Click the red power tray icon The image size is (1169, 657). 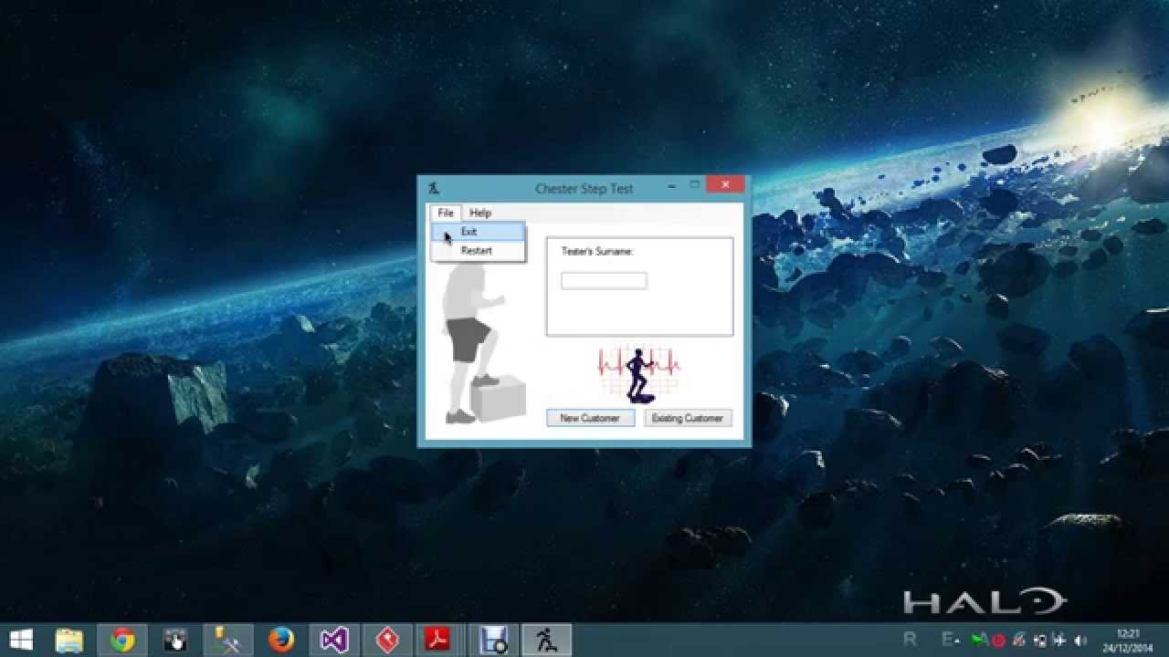pyautogui.click(x=998, y=641)
